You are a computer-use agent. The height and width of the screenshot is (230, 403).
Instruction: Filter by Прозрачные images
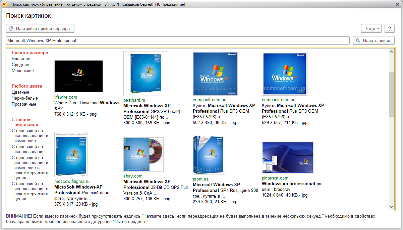click(x=24, y=104)
